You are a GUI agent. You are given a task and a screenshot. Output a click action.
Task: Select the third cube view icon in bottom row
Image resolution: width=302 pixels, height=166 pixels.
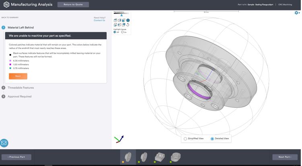(x=123, y=25)
